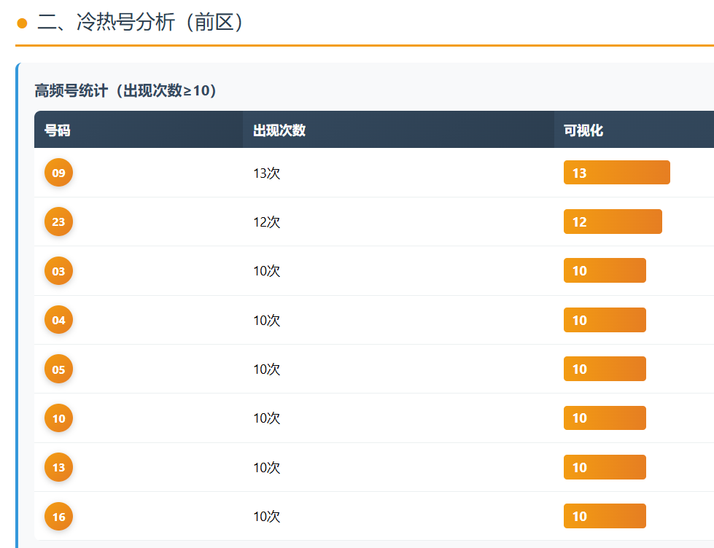Click the orange bar showing 13

(616, 173)
